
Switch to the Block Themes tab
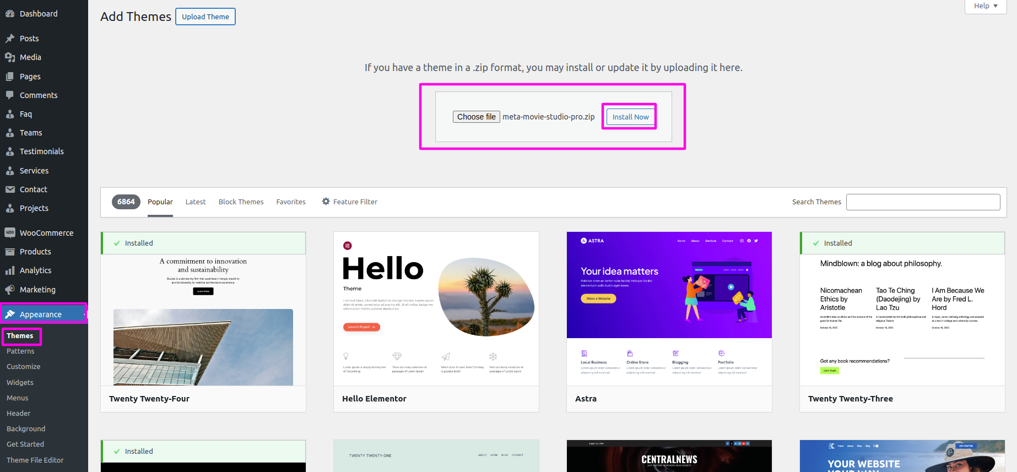point(241,202)
